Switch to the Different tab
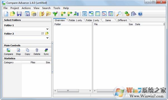The width and height of the screenshot is (168, 100). coord(122,20)
